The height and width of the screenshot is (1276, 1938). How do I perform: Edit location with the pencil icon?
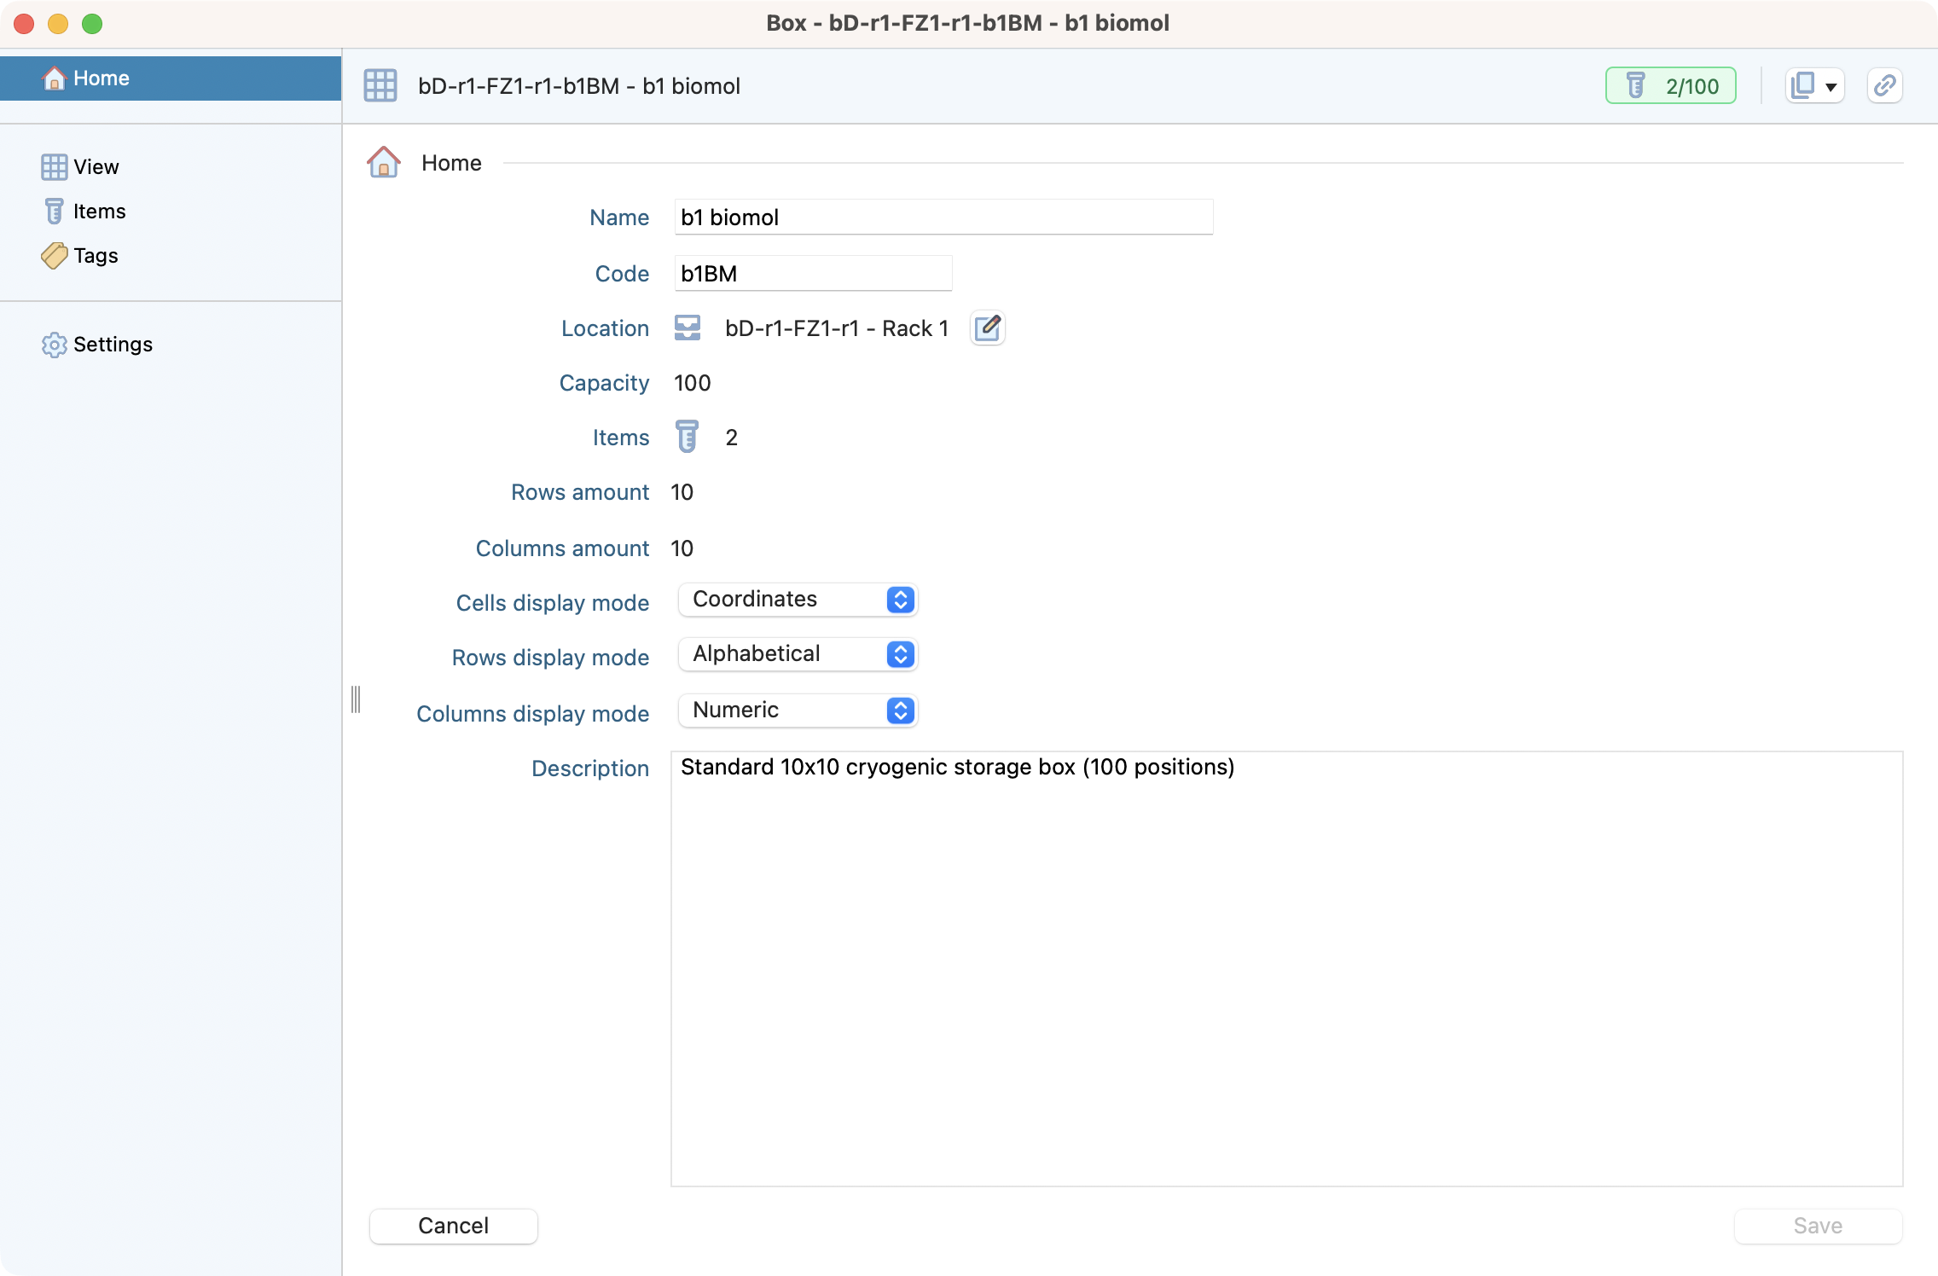(x=987, y=328)
